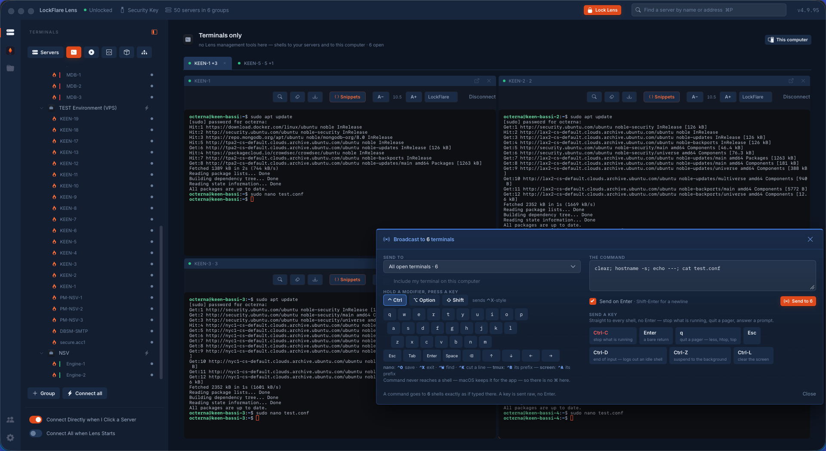Search within the KEEN-3 terminal

[x=280, y=280]
